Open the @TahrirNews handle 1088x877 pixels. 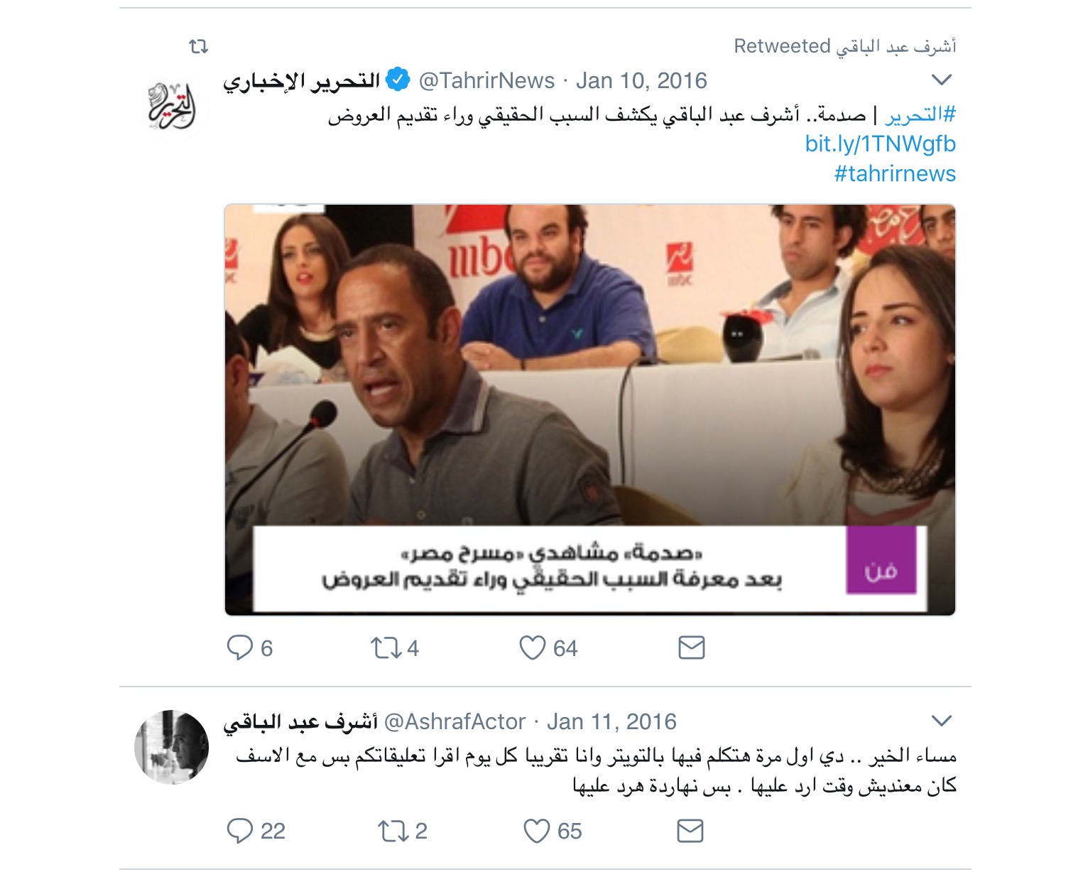point(486,80)
